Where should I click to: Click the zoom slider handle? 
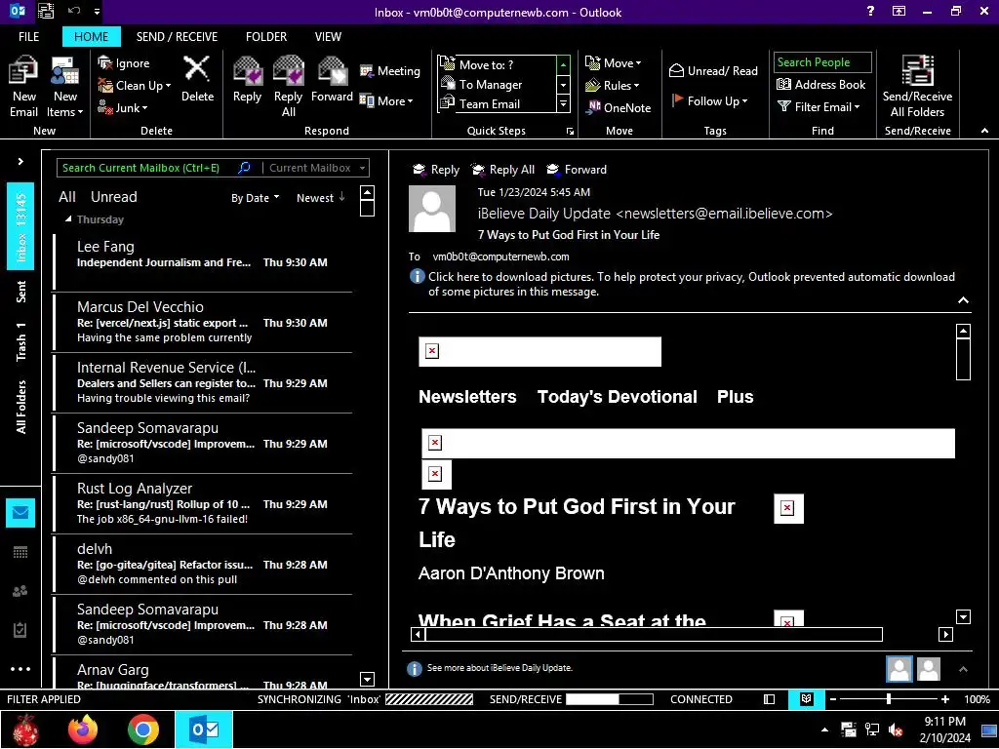(x=888, y=699)
